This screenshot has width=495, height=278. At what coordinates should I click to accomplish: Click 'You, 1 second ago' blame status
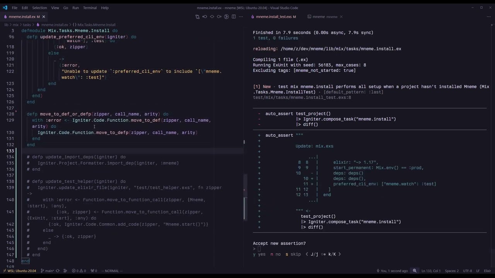392,271
